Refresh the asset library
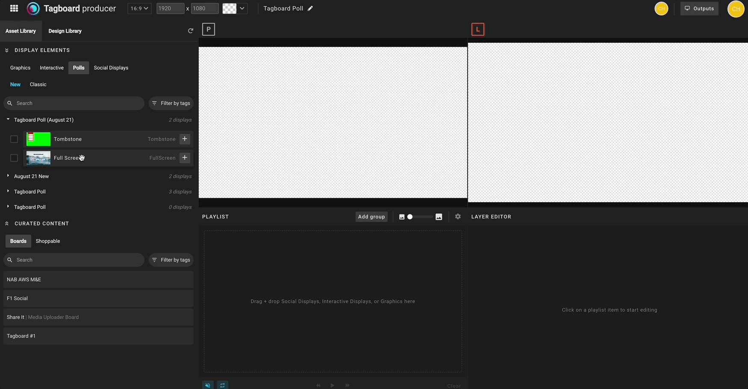Image resolution: width=748 pixels, height=389 pixels. click(191, 31)
